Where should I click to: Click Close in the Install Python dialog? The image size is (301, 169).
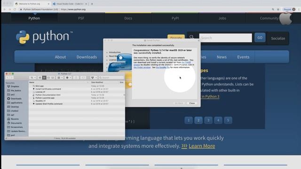(x=192, y=103)
